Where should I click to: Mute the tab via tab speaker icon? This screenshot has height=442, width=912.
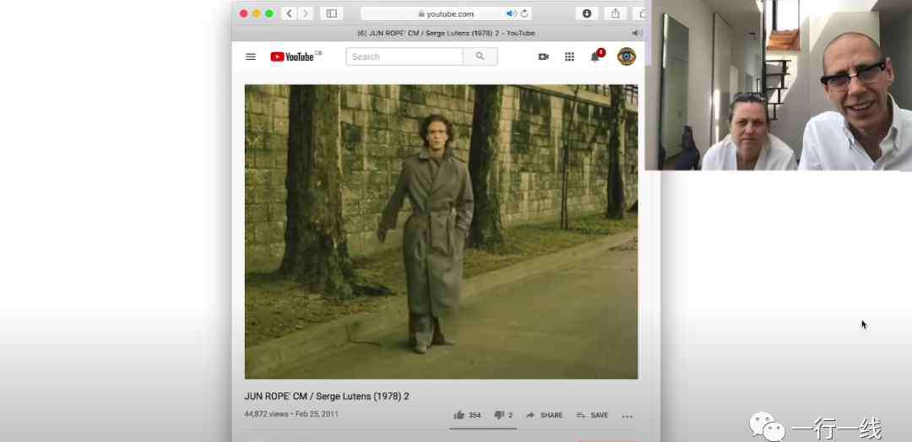point(636,33)
